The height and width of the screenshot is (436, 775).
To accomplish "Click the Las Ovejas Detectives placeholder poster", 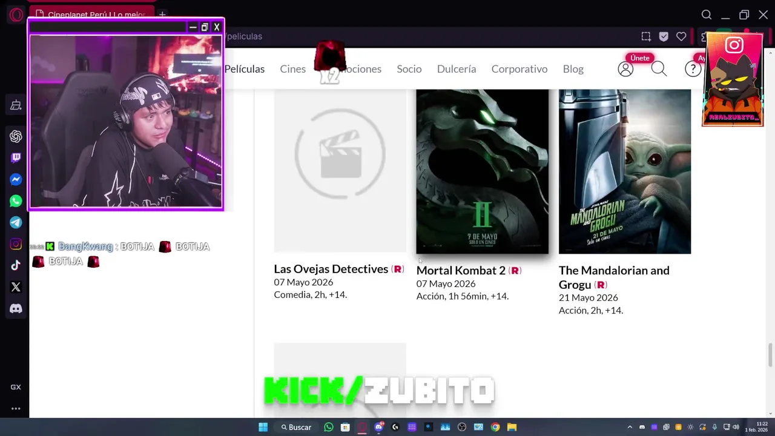I will pyautogui.click(x=340, y=170).
